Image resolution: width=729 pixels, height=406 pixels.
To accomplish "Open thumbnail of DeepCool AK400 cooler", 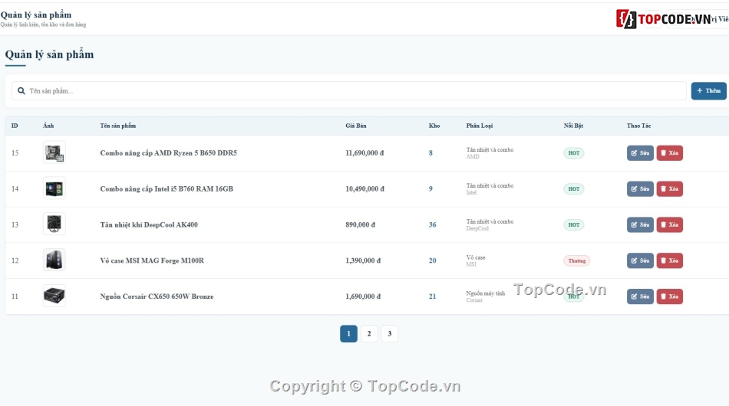I will (x=54, y=224).
